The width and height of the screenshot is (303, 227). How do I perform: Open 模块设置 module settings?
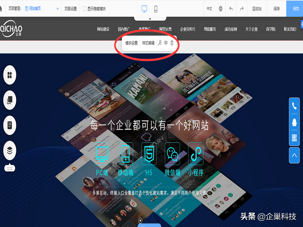tap(131, 43)
